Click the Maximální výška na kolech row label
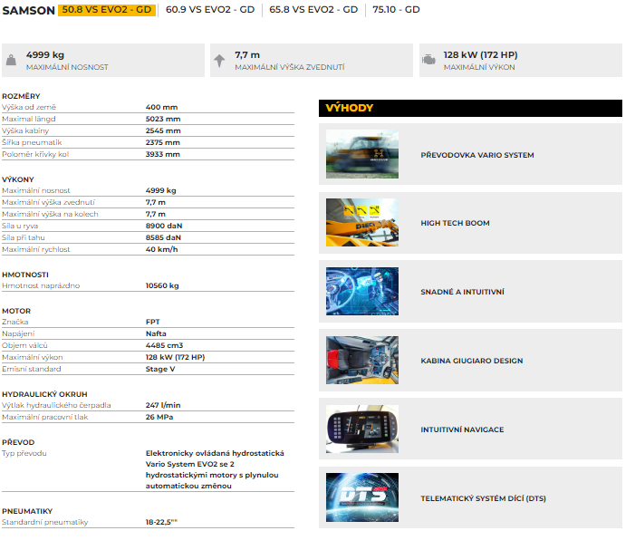635x550 pixels. (x=50, y=214)
